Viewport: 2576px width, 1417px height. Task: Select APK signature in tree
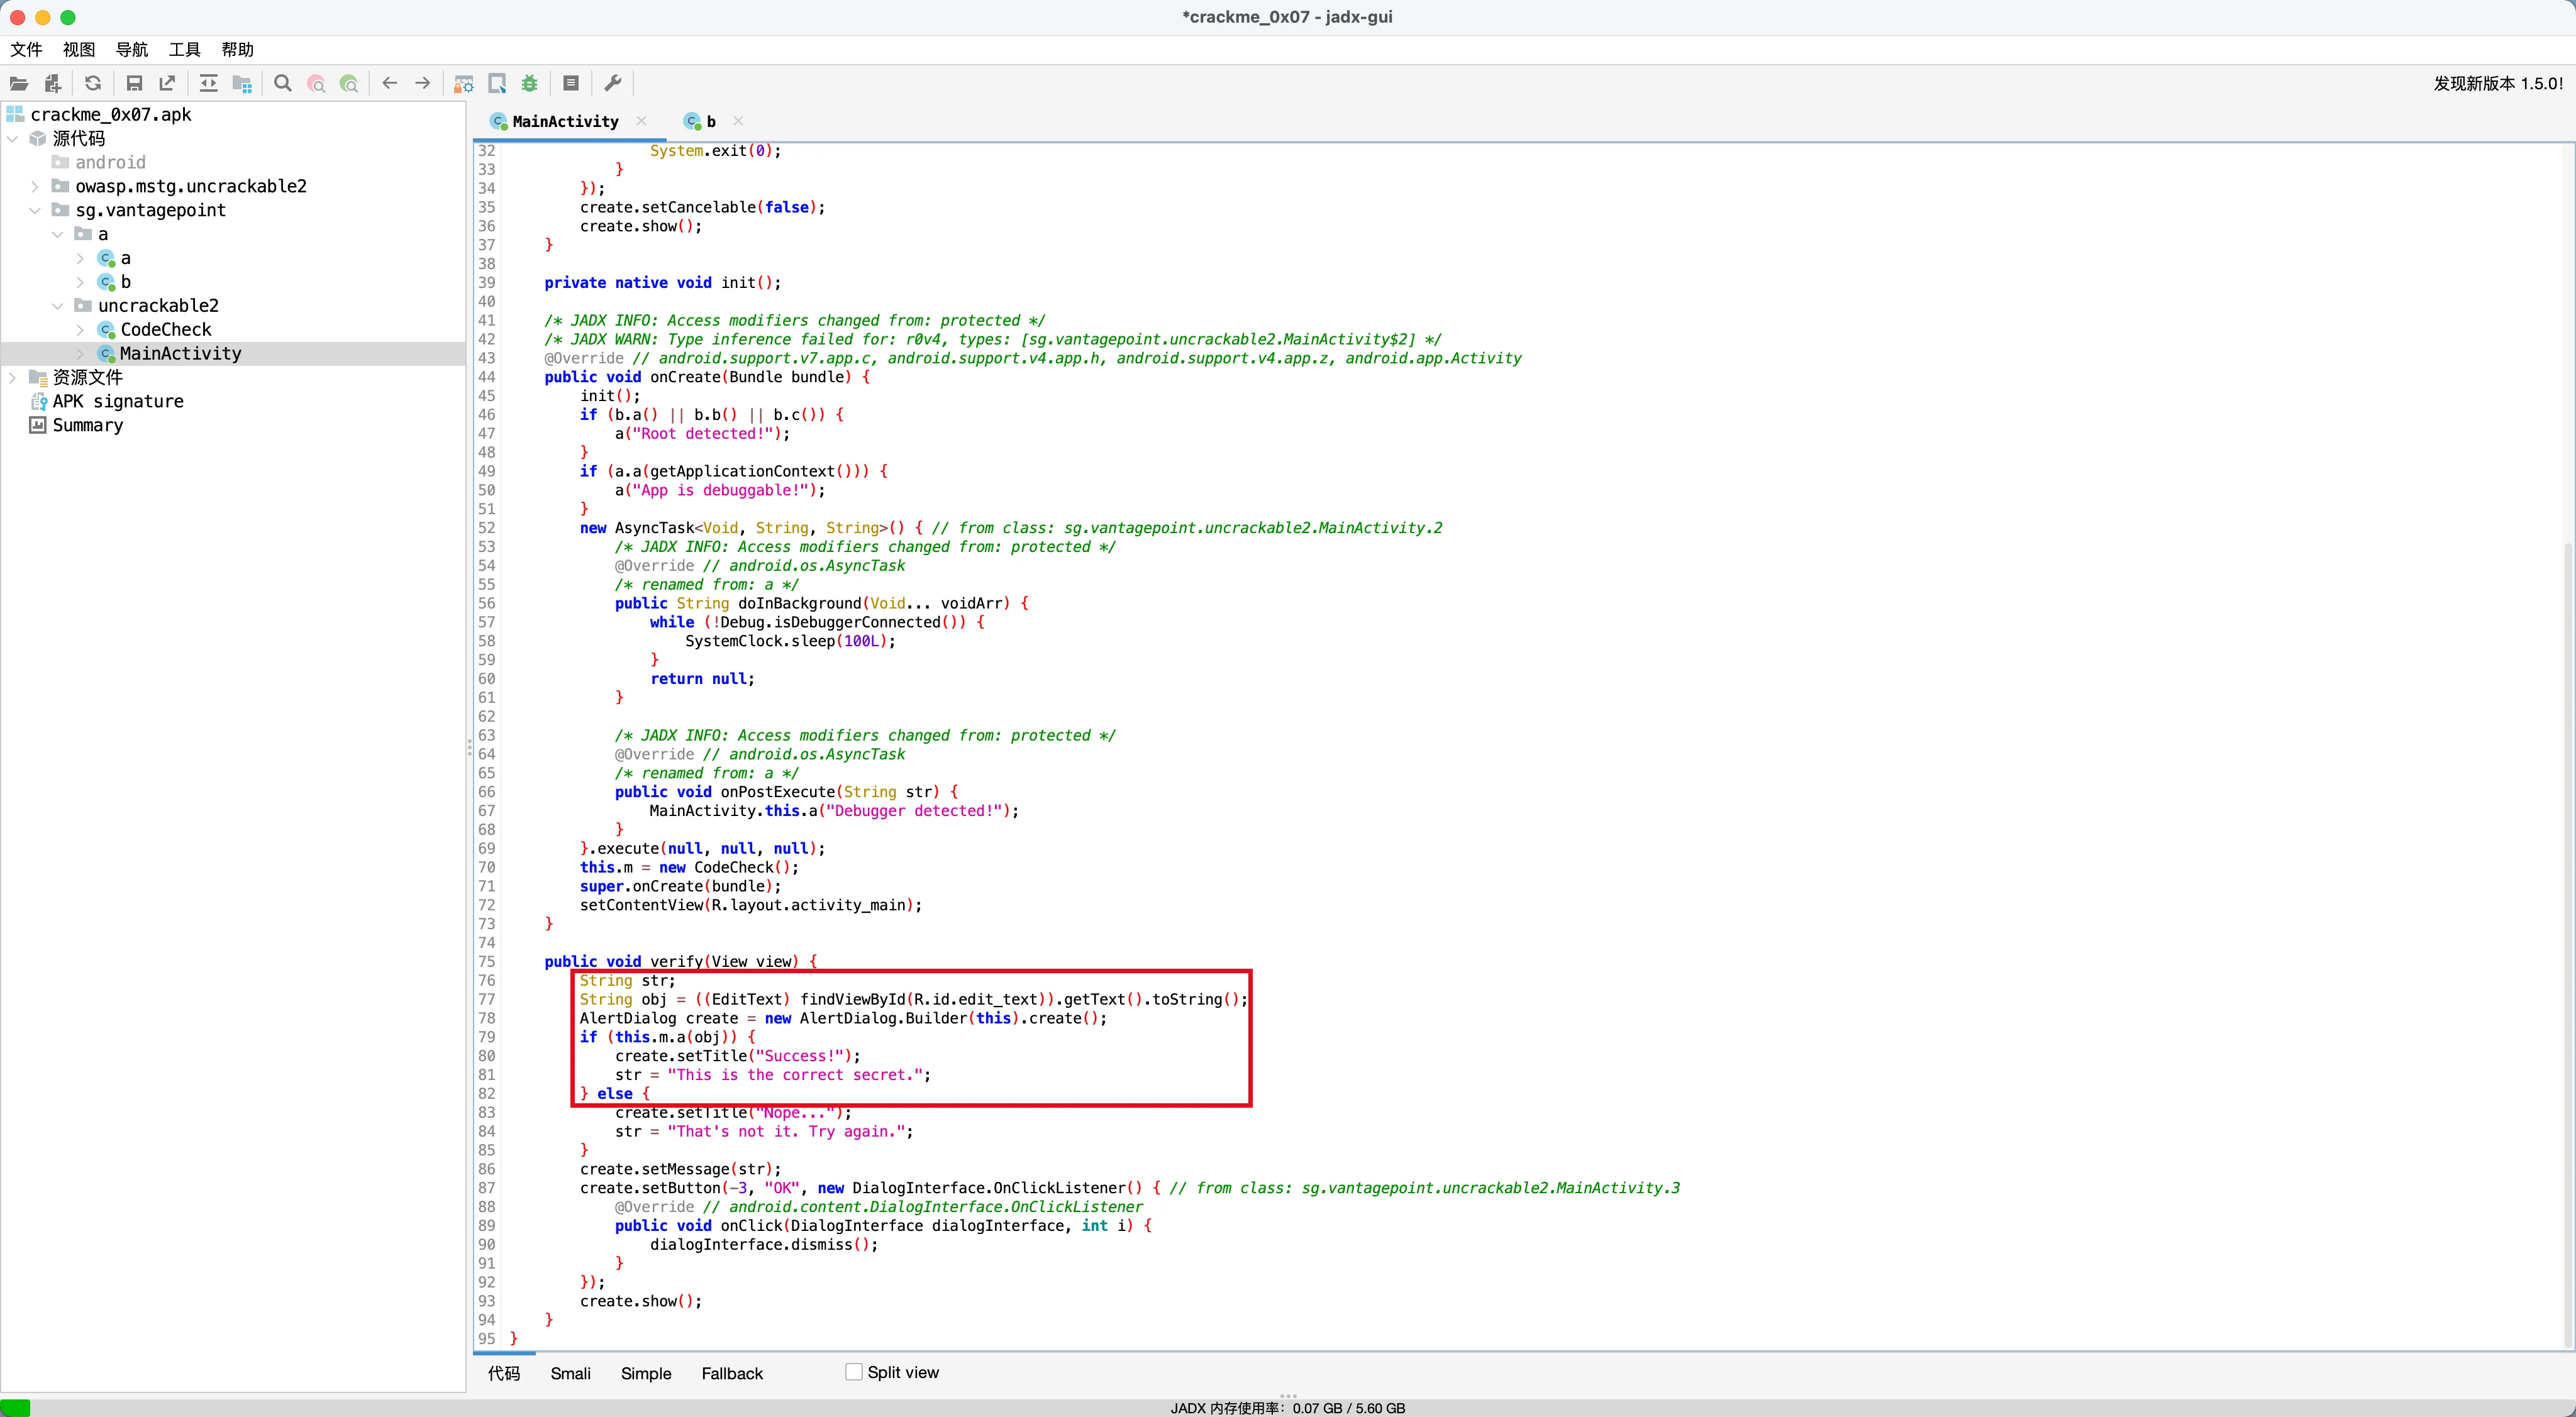pyautogui.click(x=117, y=402)
